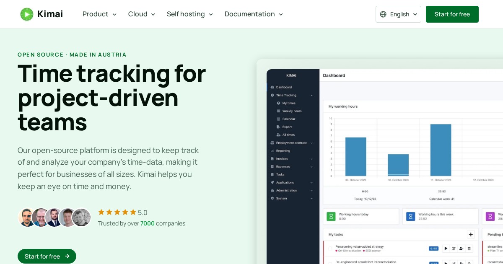Click the purple hourglass icon
The image size is (503, 264).
point(490,216)
